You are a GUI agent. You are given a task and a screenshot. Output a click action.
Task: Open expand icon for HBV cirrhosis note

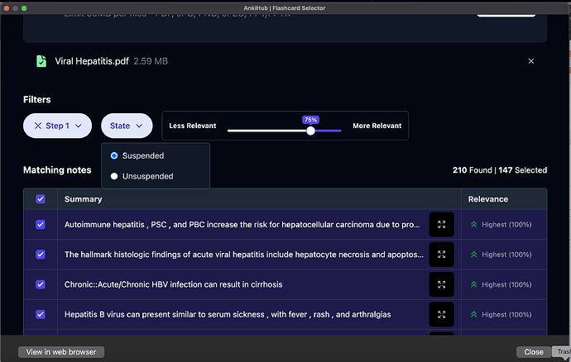441,284
